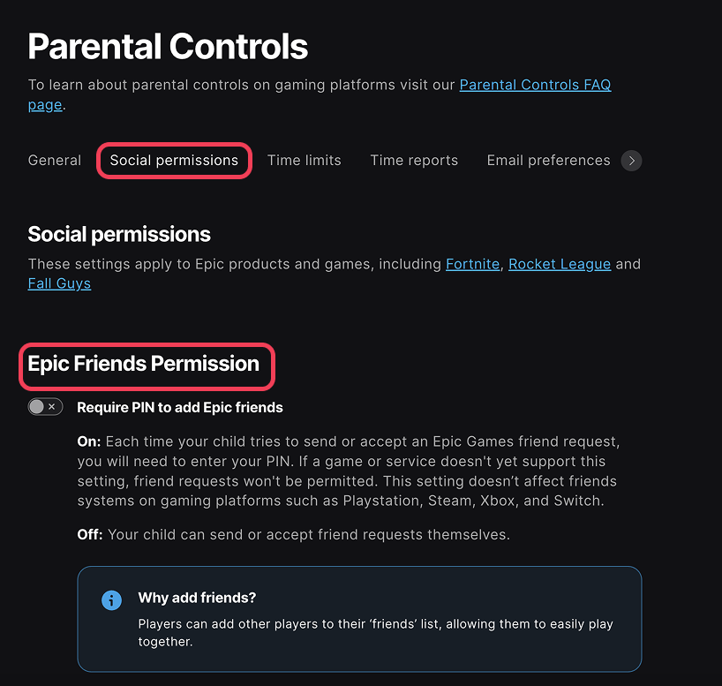View the Time reports tab
Screen dimensions: 722x686
tap(414, 160)
